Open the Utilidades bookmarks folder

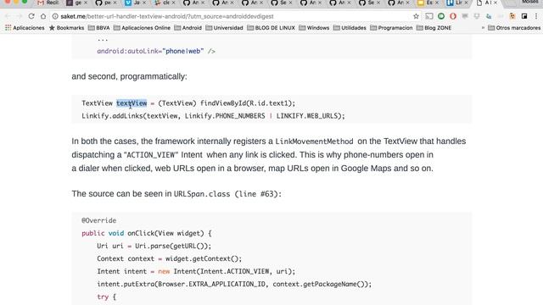[350, 28]
